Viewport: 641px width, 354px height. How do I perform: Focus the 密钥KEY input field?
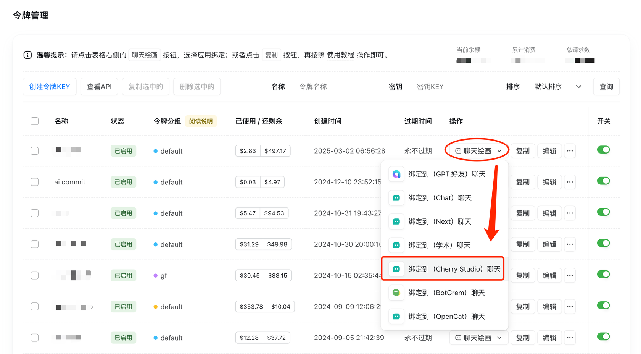pyautogui.click(x=454, y=87)
